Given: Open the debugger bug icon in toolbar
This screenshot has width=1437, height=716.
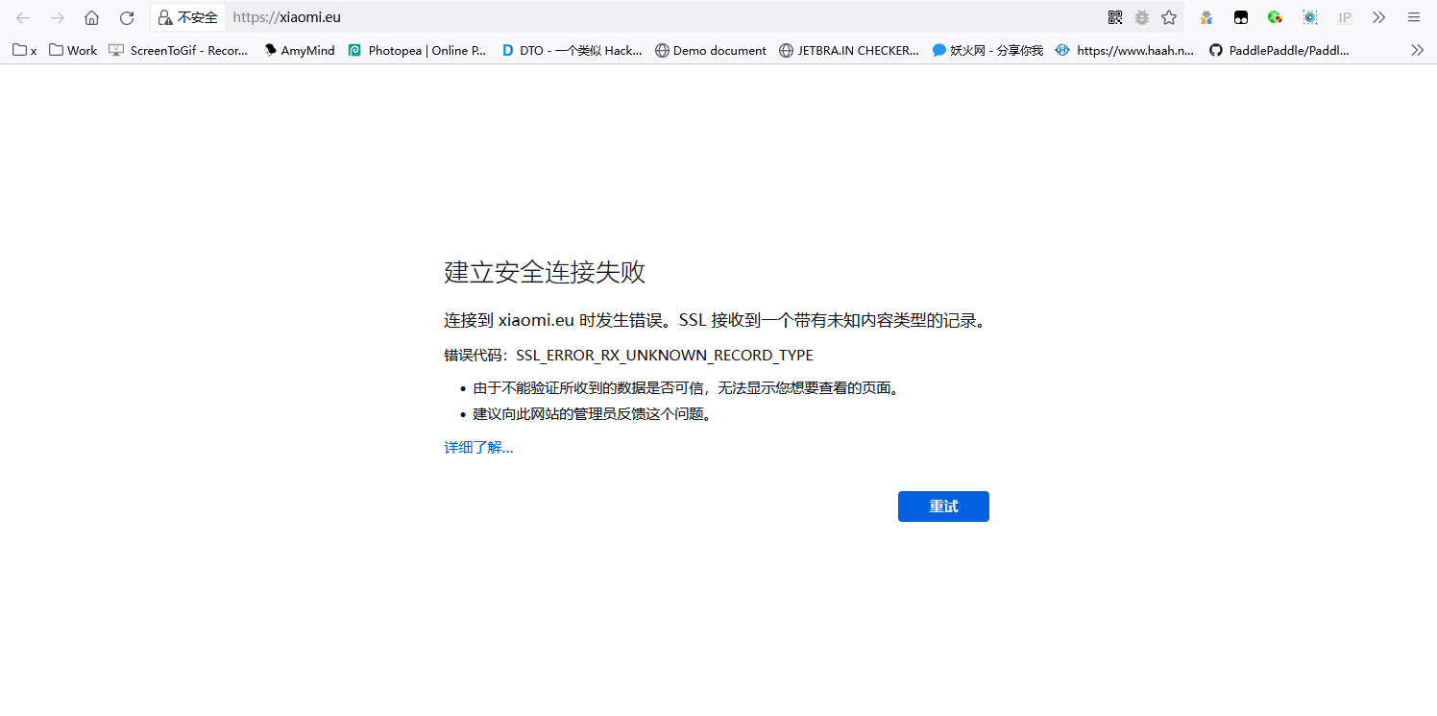Looking at the screenshot, I should coord(1141,17).
